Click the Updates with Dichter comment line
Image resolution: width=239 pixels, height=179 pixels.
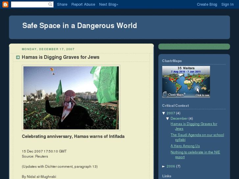click(x=60, y=167)
